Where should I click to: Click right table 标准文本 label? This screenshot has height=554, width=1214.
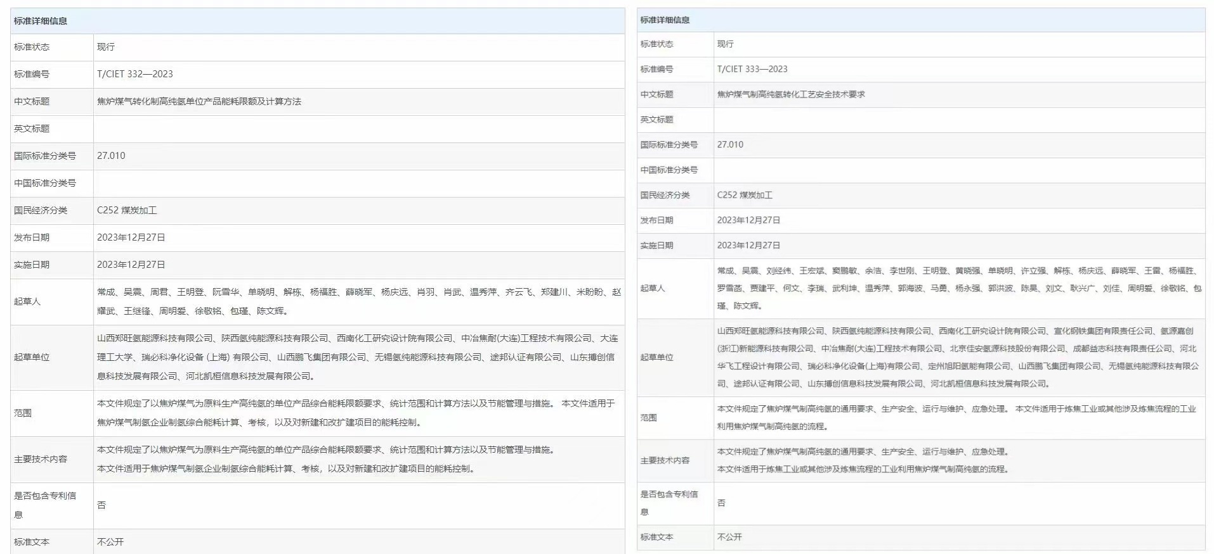(x=656, y=537)
